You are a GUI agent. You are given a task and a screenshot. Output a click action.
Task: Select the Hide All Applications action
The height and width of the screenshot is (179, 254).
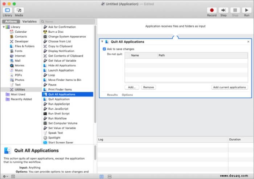tap(62, 65)
